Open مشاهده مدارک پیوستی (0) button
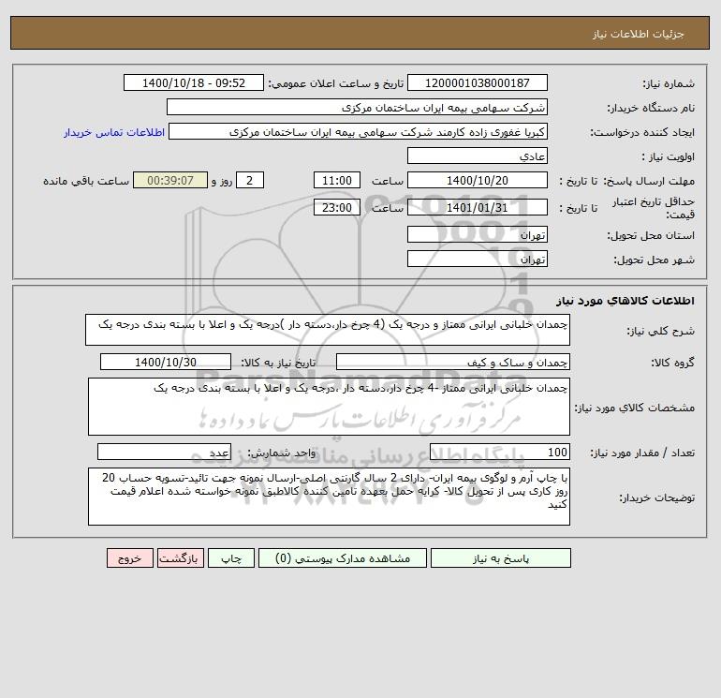This screenshot has height=698, width=721. (x=343, y=558)
